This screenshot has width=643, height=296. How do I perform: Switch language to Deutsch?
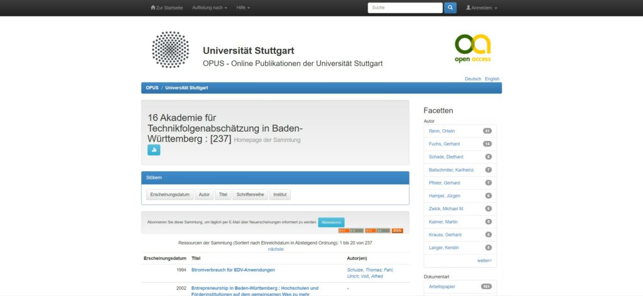[x=473, y=79]
